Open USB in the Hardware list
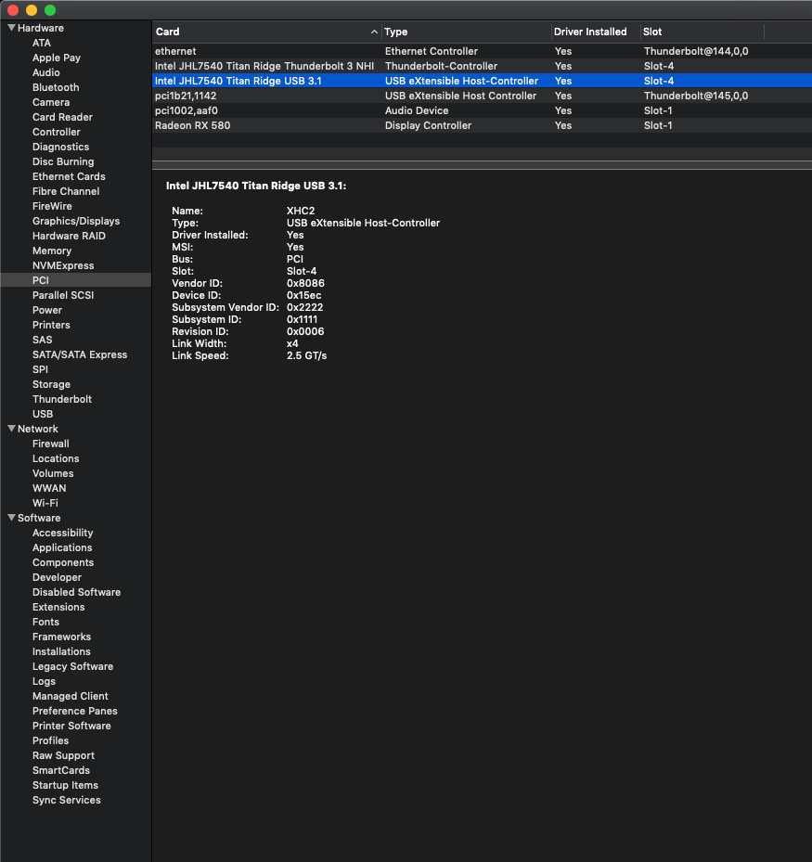Viewport: 812px width, 862px height. [43, 414]
